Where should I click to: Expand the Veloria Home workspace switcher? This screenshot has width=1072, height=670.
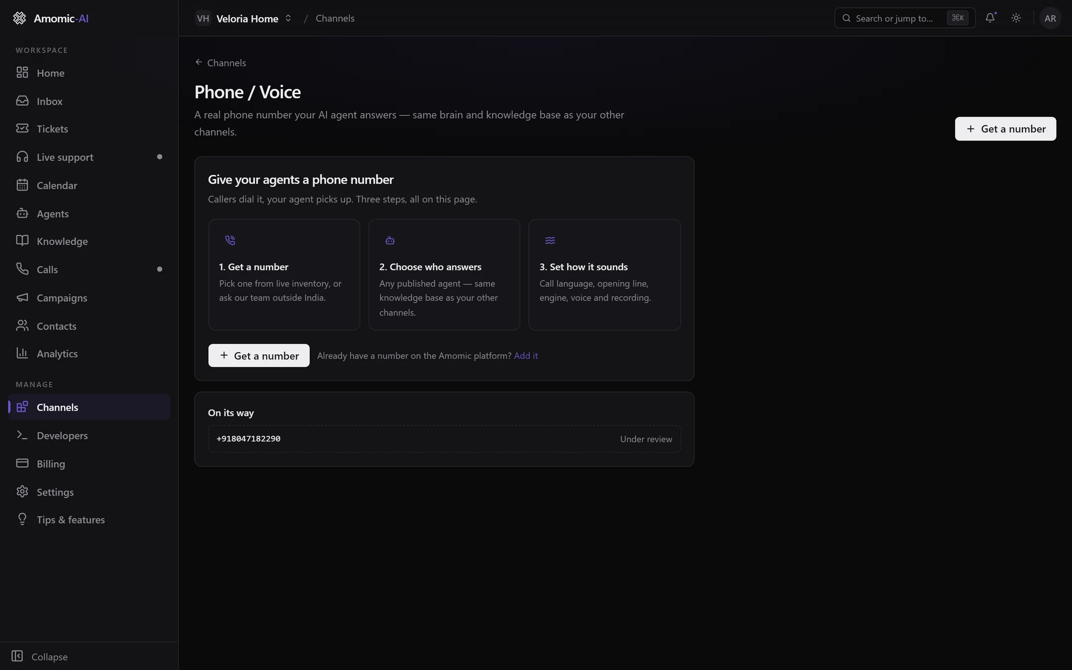coord(243,18)
